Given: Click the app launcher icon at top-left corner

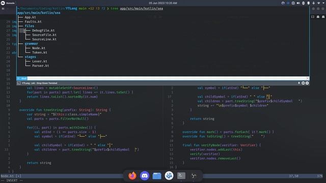Looking at the screenshot, I should pyautogui.click(x=3, y=3).
